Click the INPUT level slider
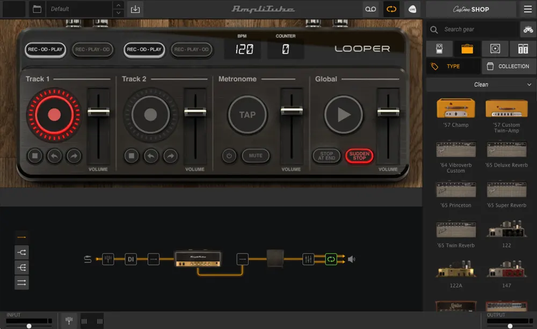The width and height of the screenshot is (537, 329). [29, 326]
